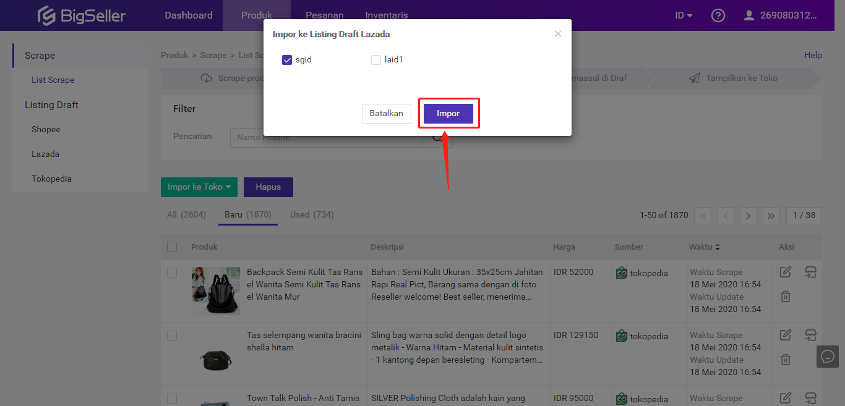Close the Impor ke Listing Draft dialog
The height and width of the screenshot is (406, 845).
pos(558,34)
